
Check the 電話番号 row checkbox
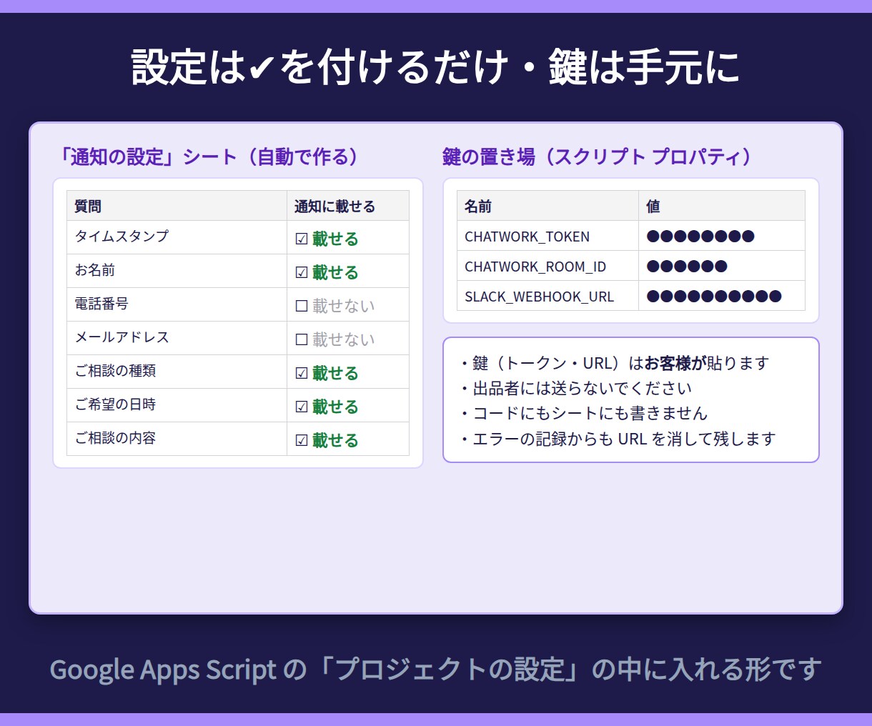[x=302, y=306]
